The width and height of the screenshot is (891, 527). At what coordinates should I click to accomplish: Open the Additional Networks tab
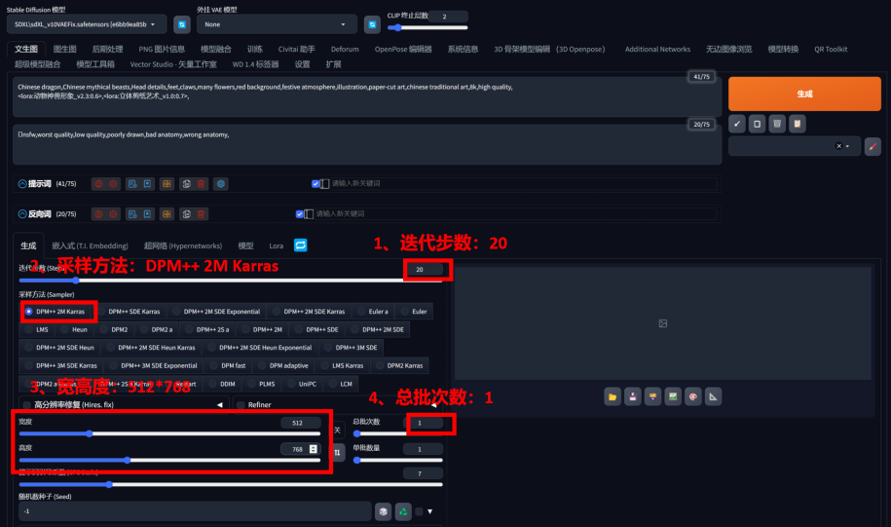(x=657, y=49)
